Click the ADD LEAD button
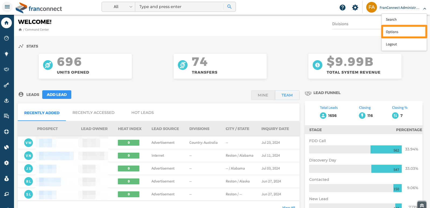430x208 pixels. 57,95
